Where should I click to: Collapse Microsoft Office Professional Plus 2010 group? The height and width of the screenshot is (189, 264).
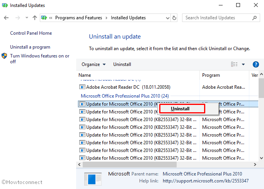pyautogui.click(x=125, y=96)
